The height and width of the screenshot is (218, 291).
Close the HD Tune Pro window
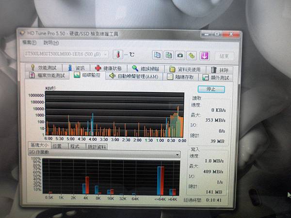[231, 34]
